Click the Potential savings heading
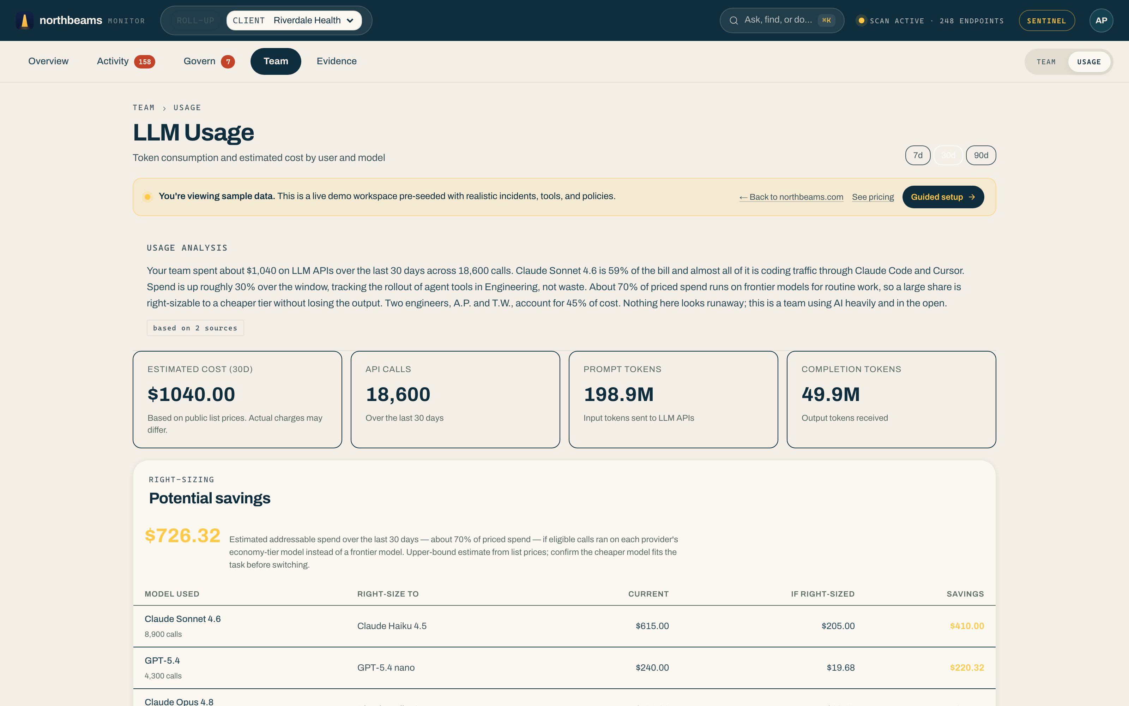This screenshot has height=706, width=1129. [210, 498]
